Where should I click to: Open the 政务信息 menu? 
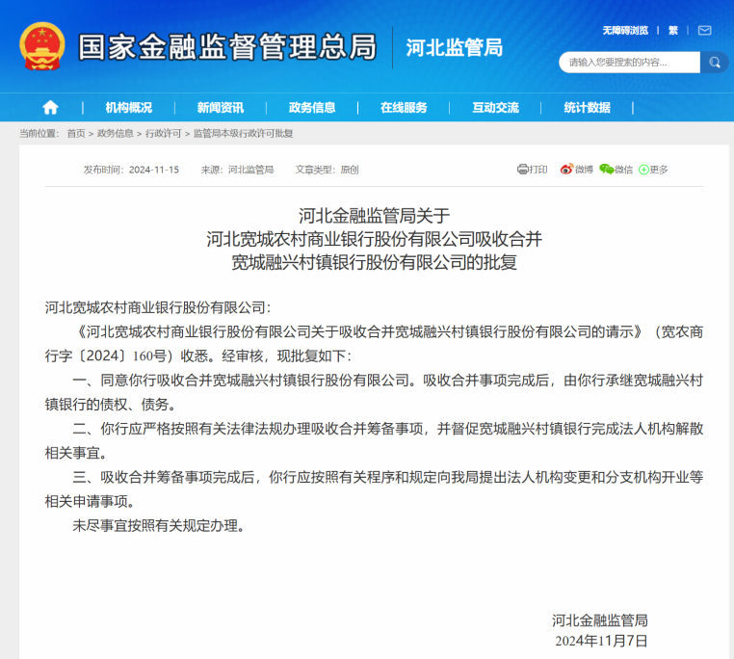(312, 108)
